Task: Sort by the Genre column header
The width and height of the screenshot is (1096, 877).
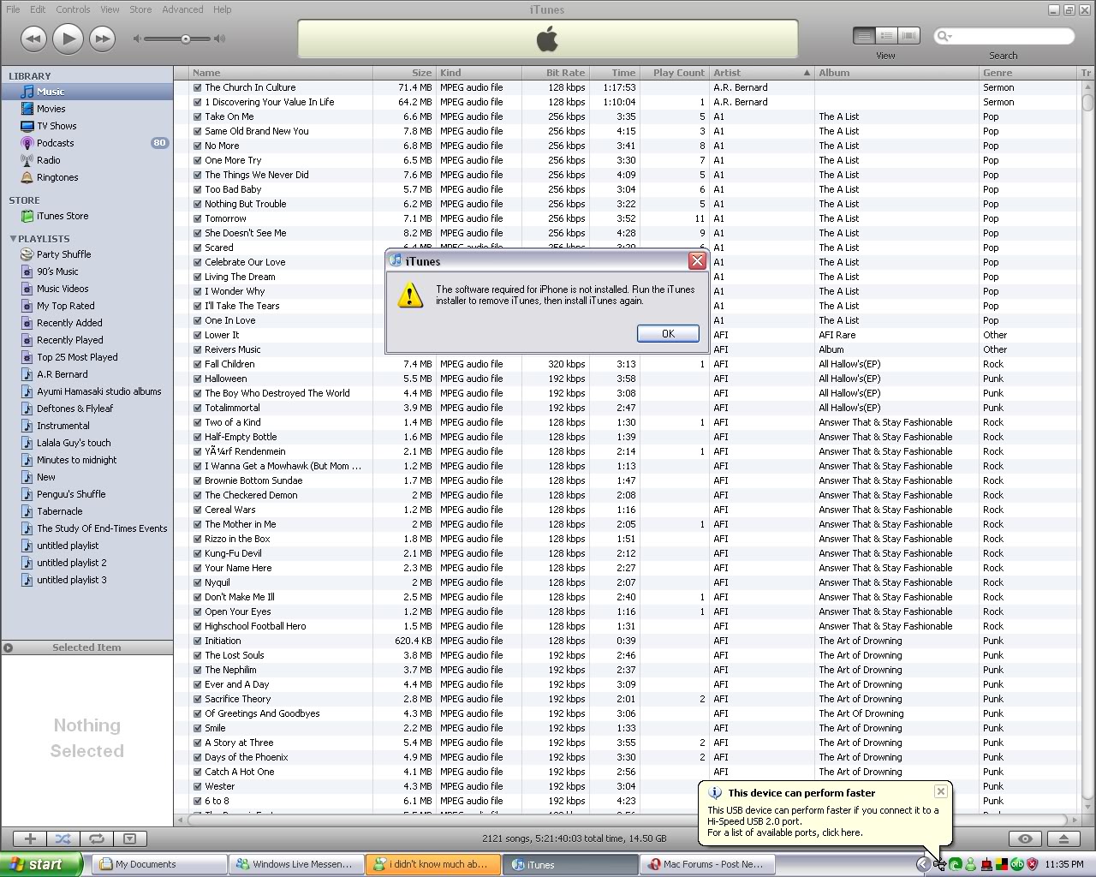Action: [1028, 73]
